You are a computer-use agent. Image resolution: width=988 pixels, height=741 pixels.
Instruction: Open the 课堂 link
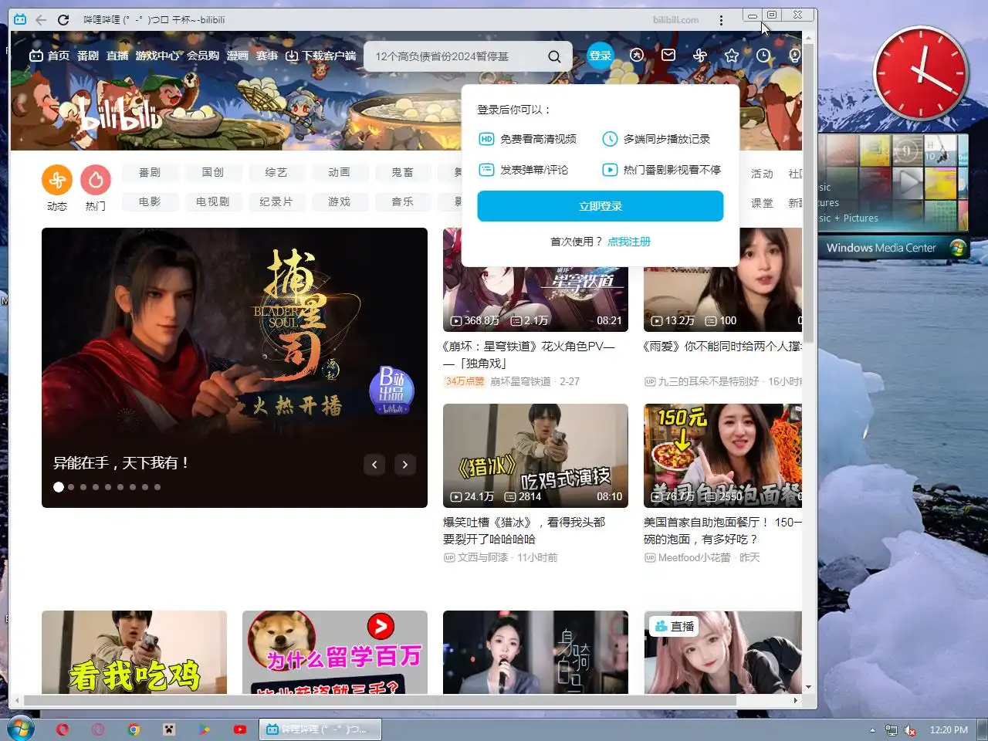pos(762,203)
